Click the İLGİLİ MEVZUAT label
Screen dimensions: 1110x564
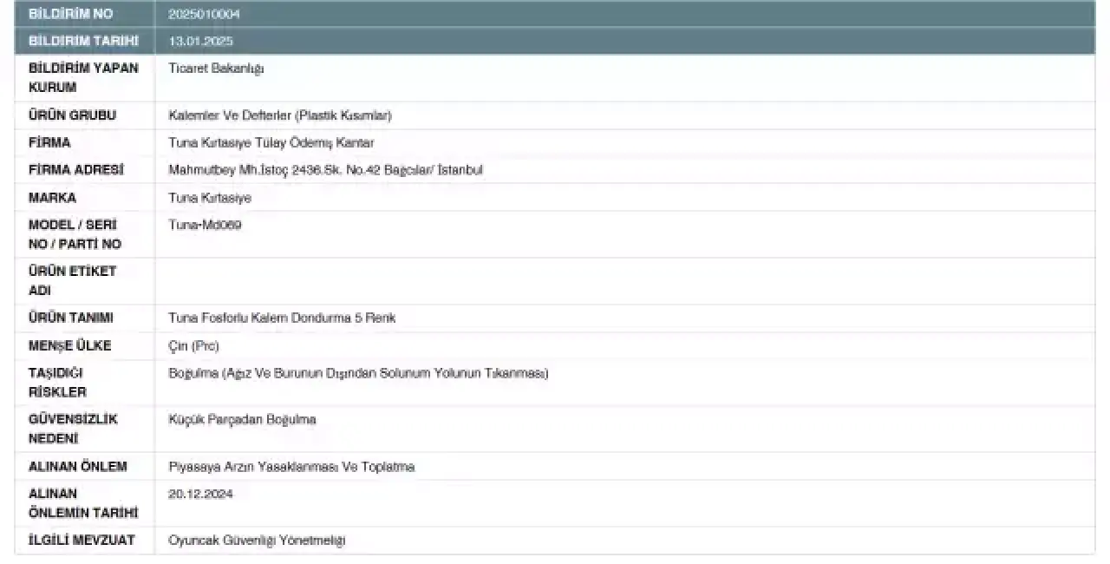click(x=82, y=541)
